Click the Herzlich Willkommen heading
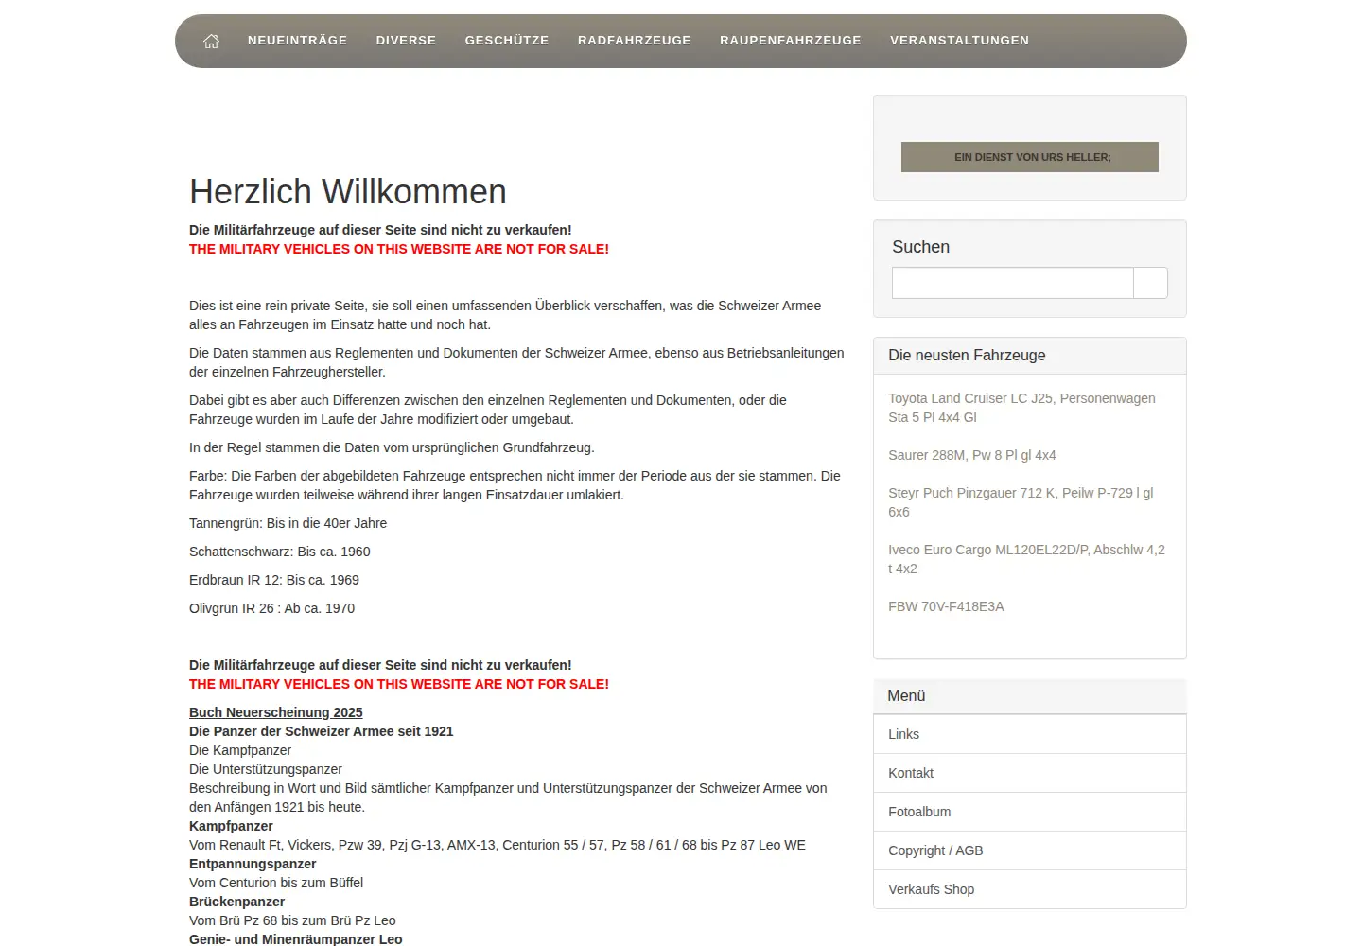1362x946 pixels. tap(348, 192)
